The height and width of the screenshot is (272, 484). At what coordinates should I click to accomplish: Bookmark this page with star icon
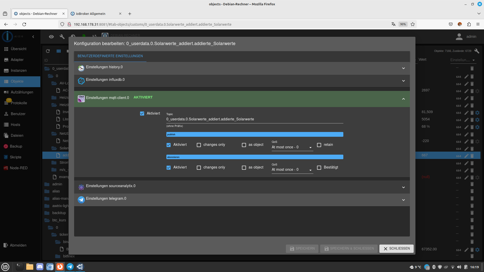point(413,24)
